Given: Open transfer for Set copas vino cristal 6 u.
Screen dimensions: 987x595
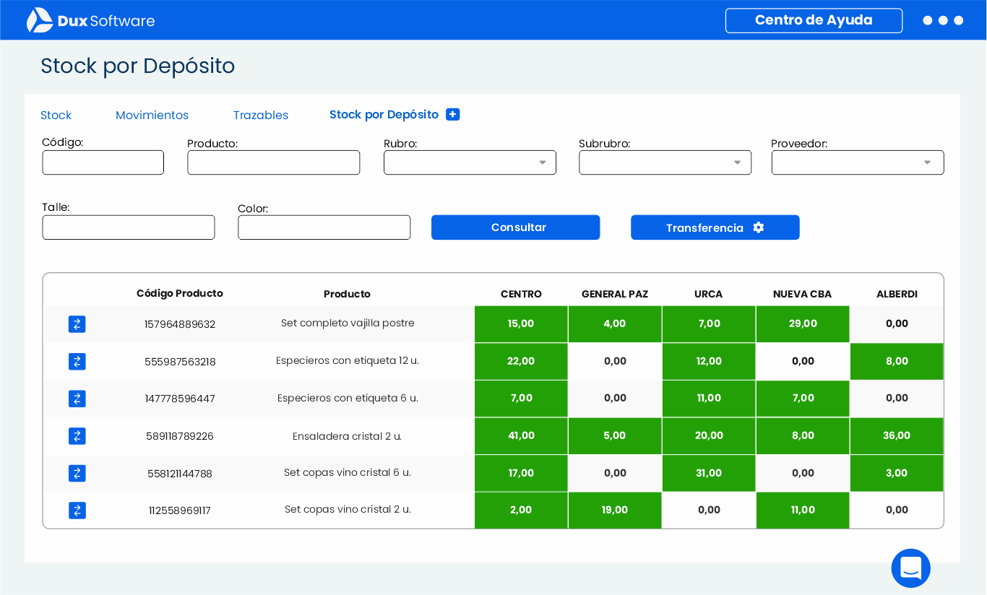Looking at the screenshot, I should click(x=77, y=473).
